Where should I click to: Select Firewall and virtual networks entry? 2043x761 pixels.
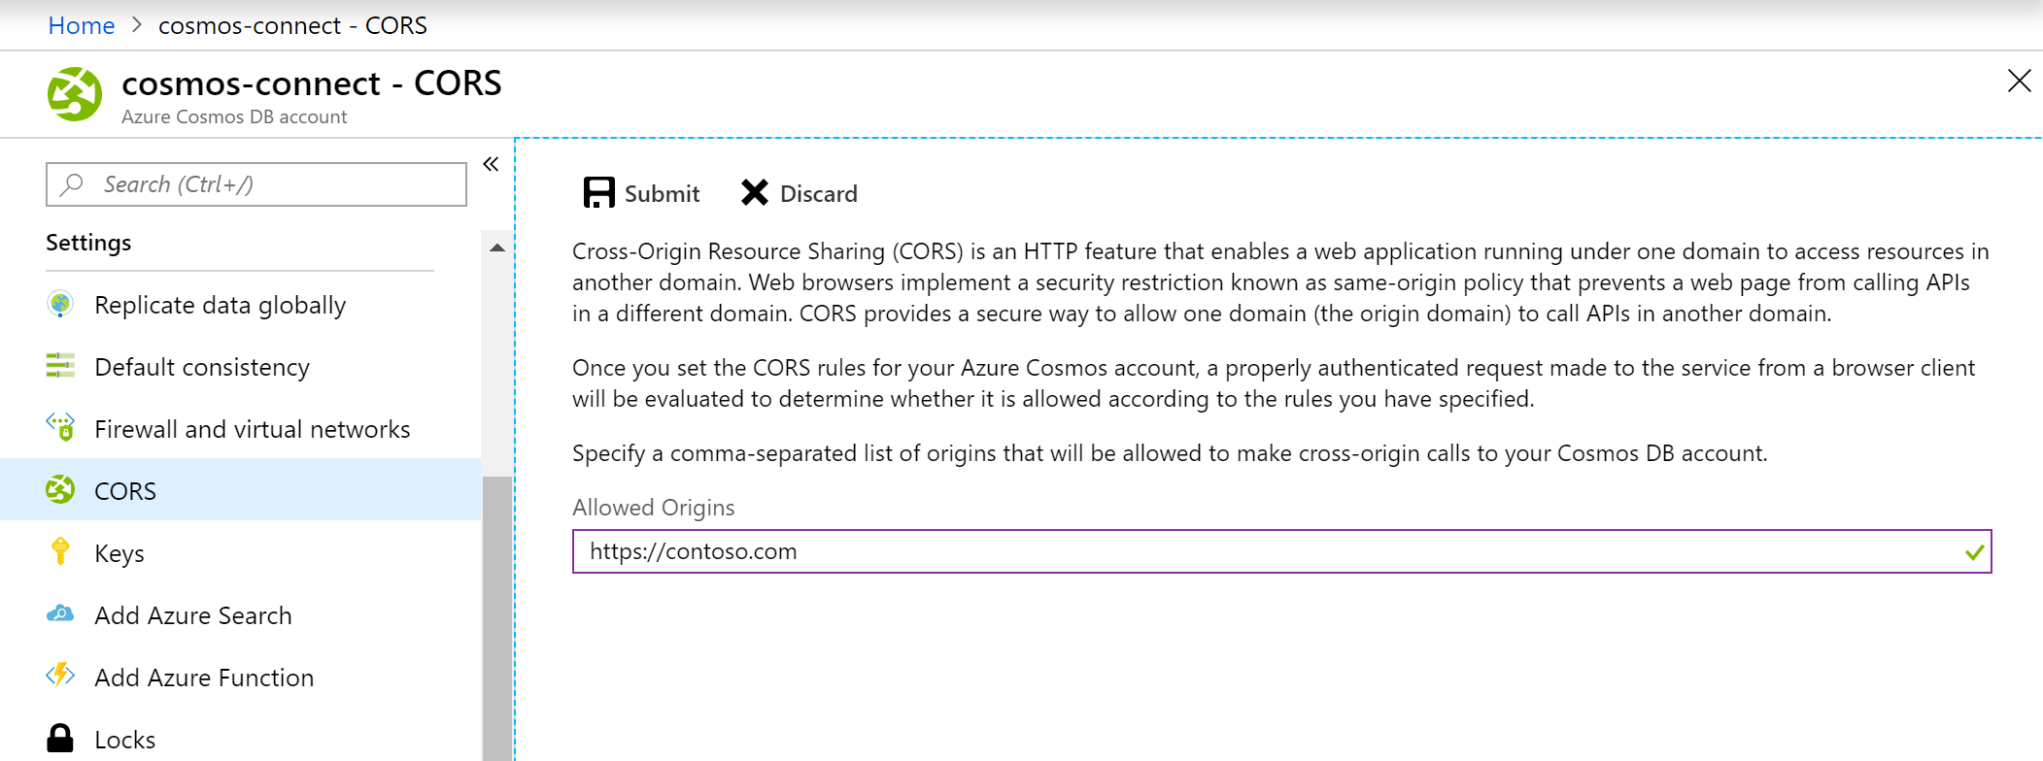[x=252, y=429]
